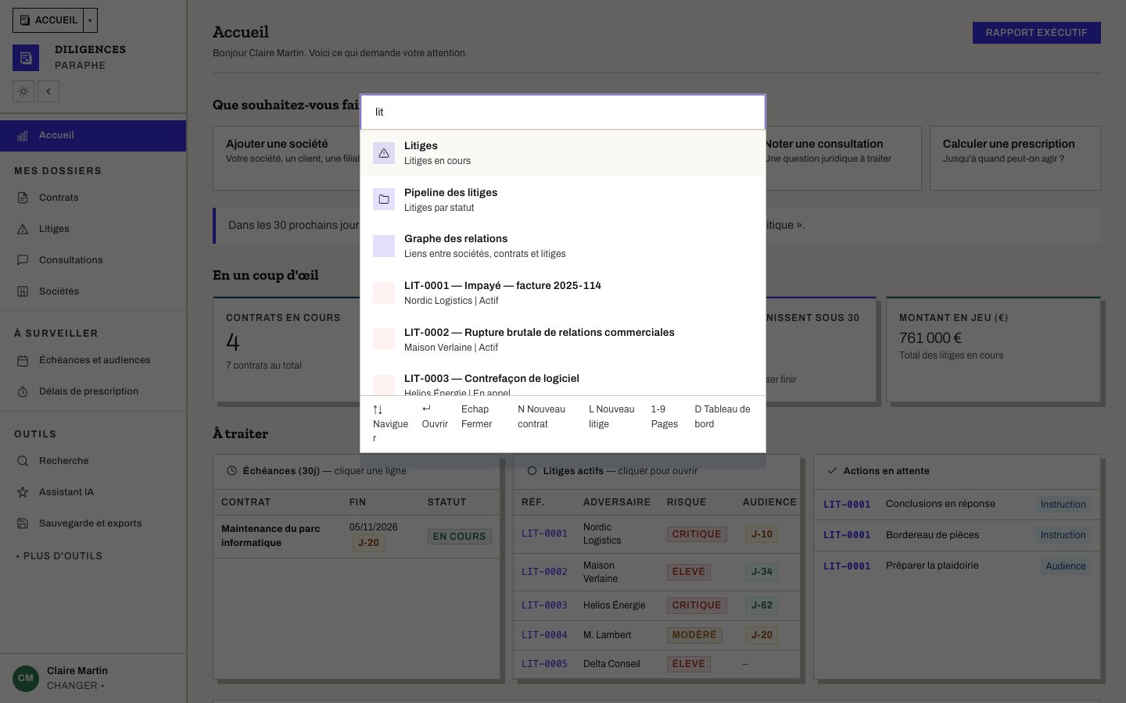Screen dimensions: 1126x703
Task: Click the Litiges triangle icon in sidebar
Action: pos(23,229)
